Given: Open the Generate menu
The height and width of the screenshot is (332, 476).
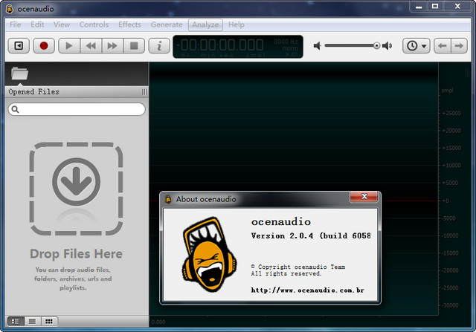Looking at the screenshot, I should tap(167, 25).
